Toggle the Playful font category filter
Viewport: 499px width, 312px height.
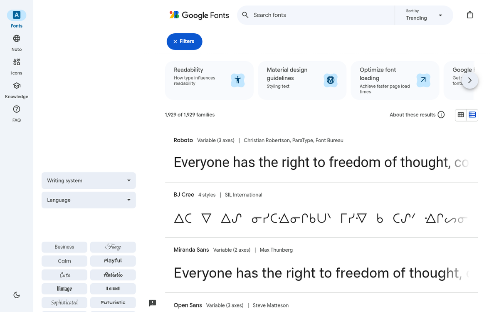113,261
